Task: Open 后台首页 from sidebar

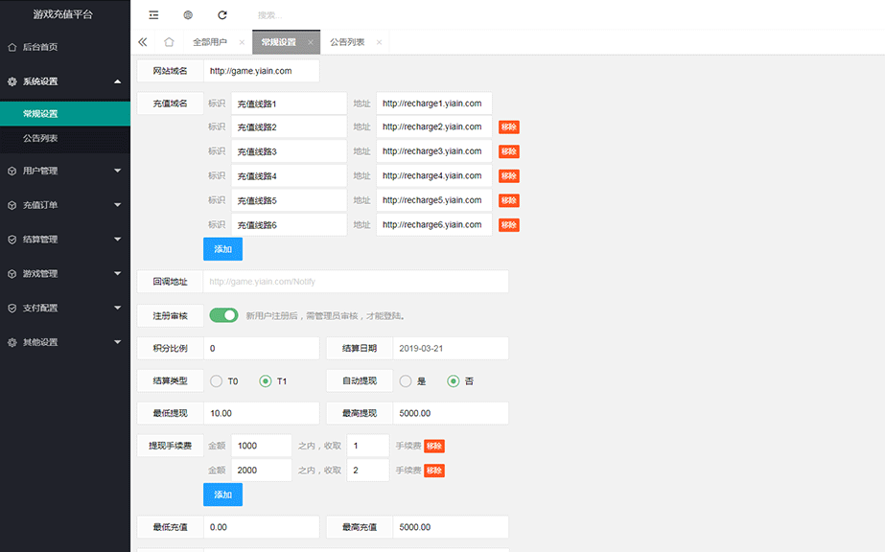Action: click(40, 47)
